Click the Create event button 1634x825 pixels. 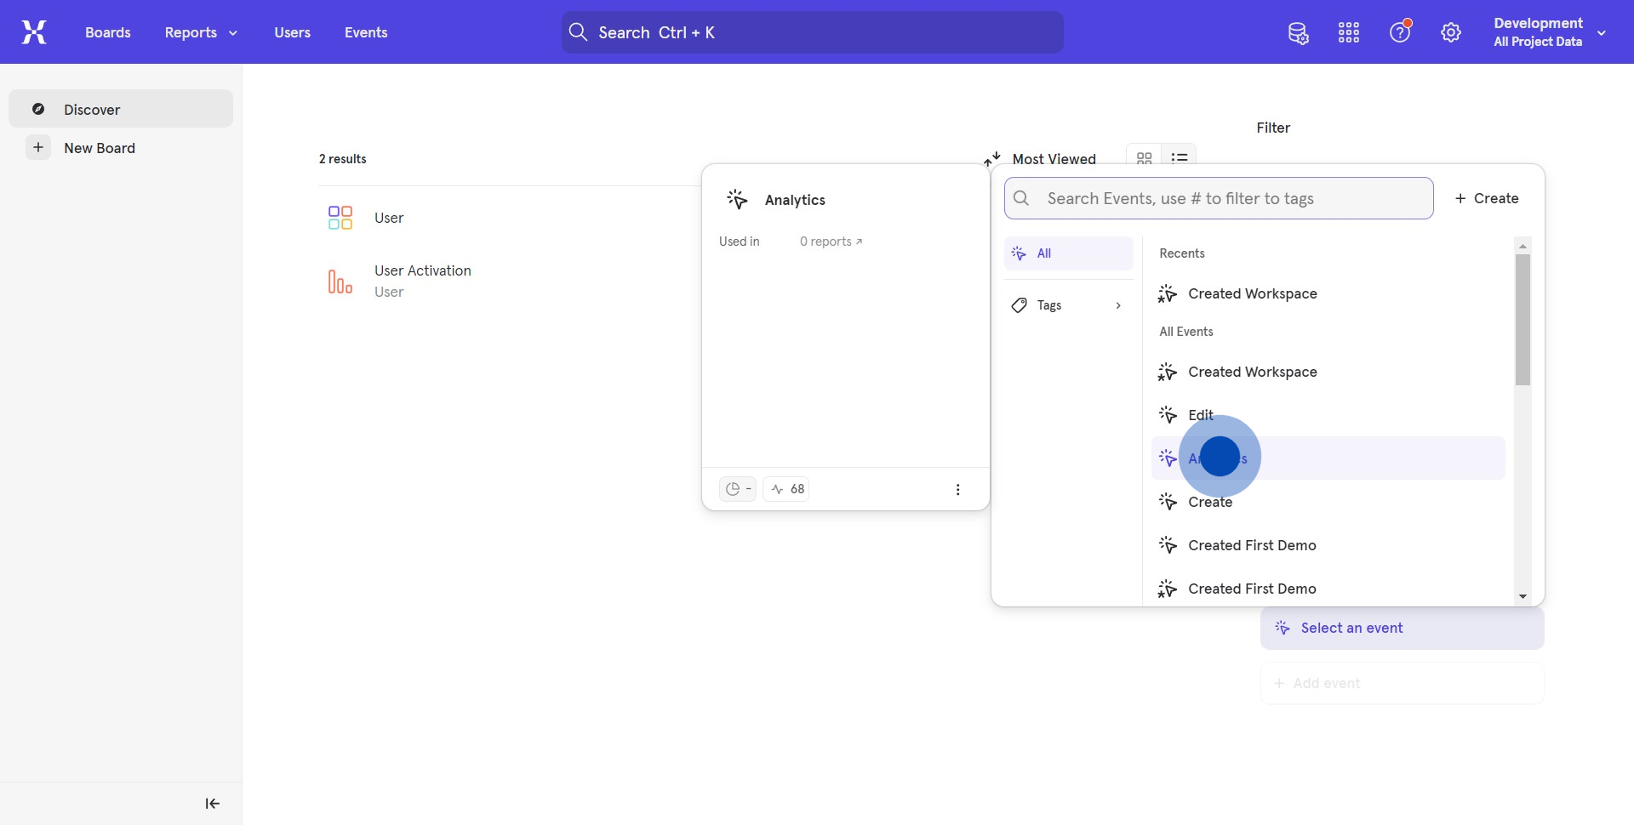(1487, 198)
